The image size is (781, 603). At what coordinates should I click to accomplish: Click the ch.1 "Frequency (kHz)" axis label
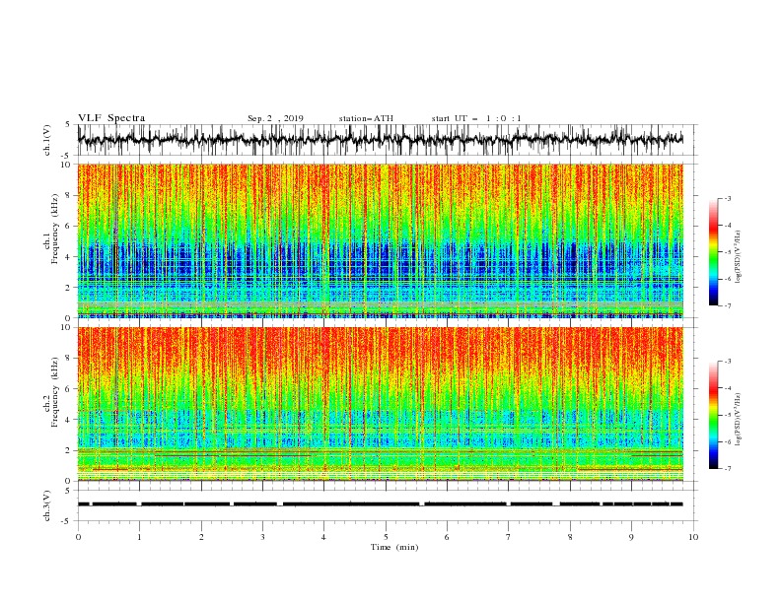(x=55, y=229)
